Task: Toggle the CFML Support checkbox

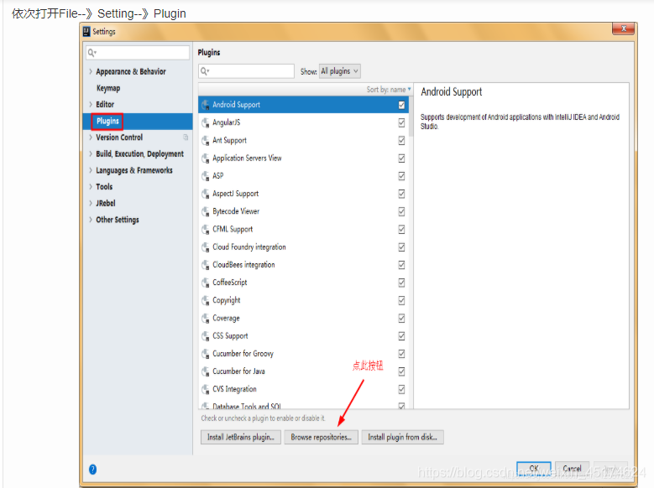Action: tap(401, 229)
